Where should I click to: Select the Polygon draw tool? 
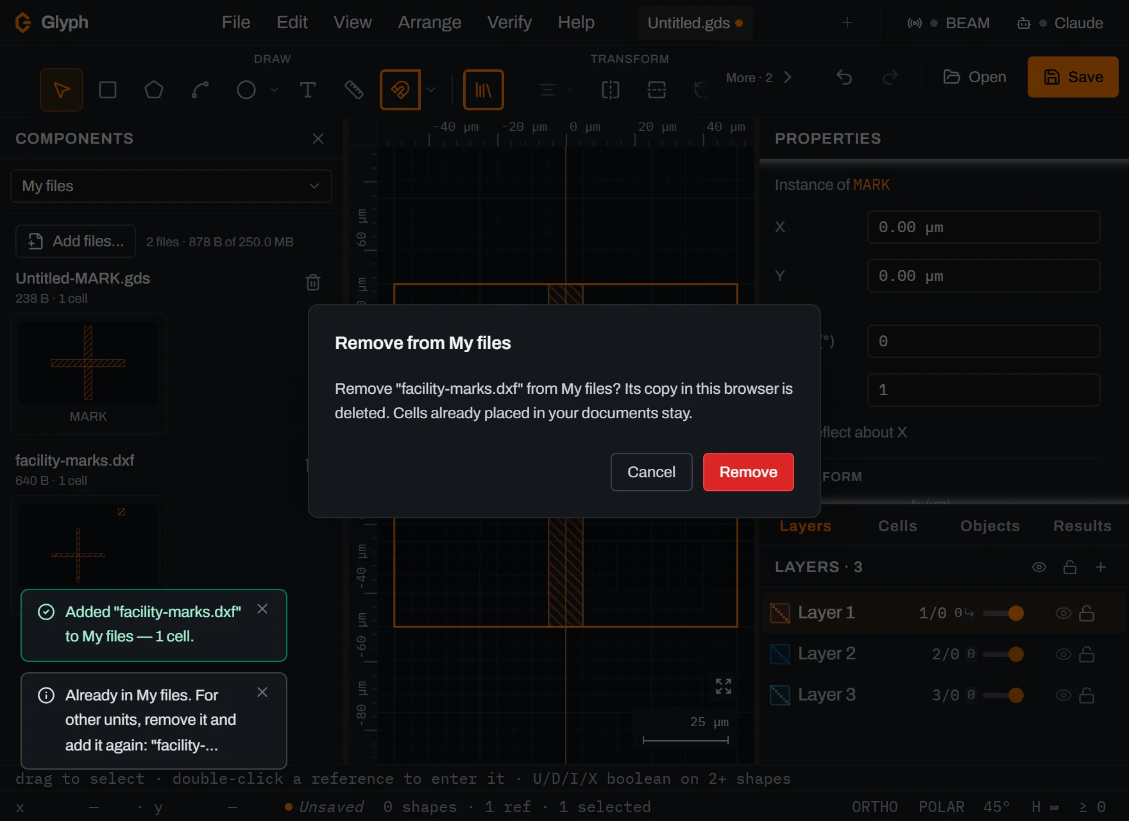pyautogui.click(x=154, y=90)
